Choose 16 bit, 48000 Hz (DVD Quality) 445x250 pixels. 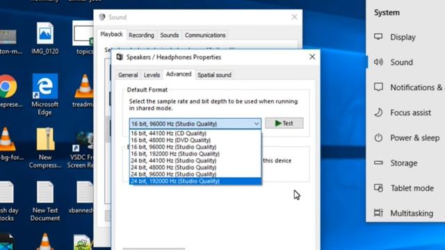195,140
